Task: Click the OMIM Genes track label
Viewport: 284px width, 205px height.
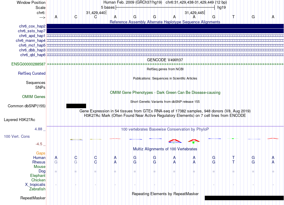Action: [34, 97]
